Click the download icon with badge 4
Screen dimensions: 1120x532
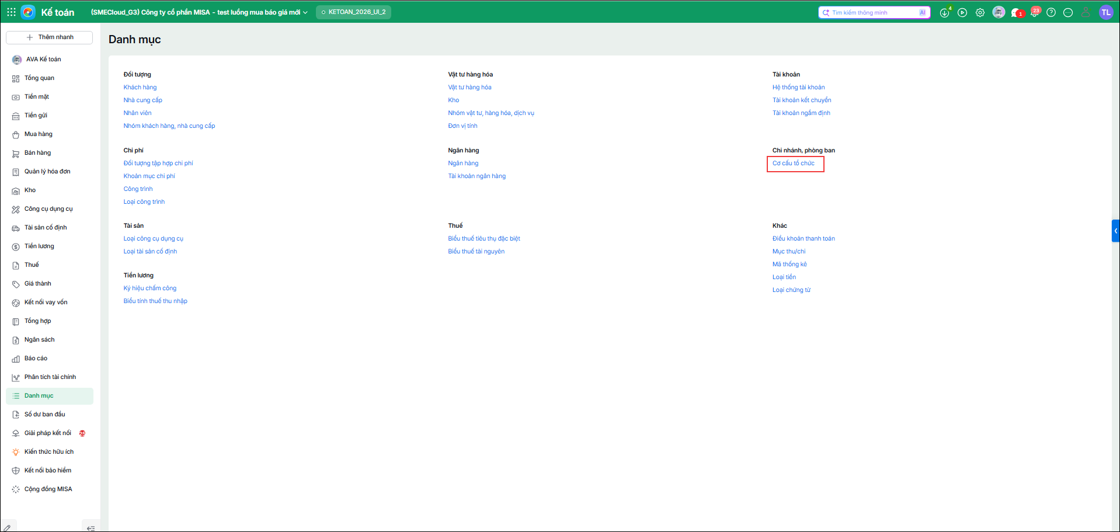pos(944,12)
